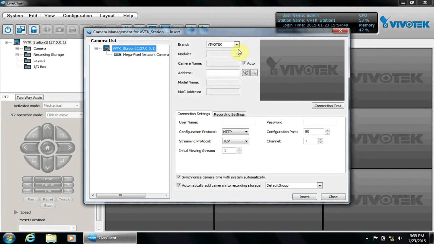Screen dimensions: 434x244
Task: Select Mega-Pixel Network Camera in Camera List
Action: click(146, 55)
